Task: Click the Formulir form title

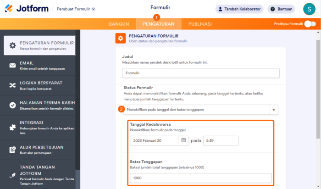Action: coord(160,8)
